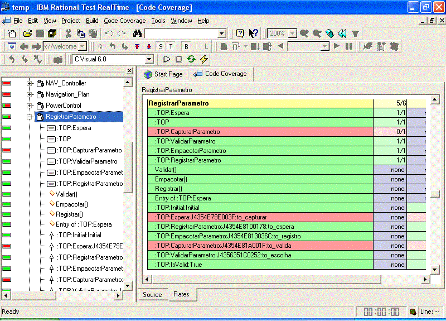Click the filter funnel icon

(355, 33)
